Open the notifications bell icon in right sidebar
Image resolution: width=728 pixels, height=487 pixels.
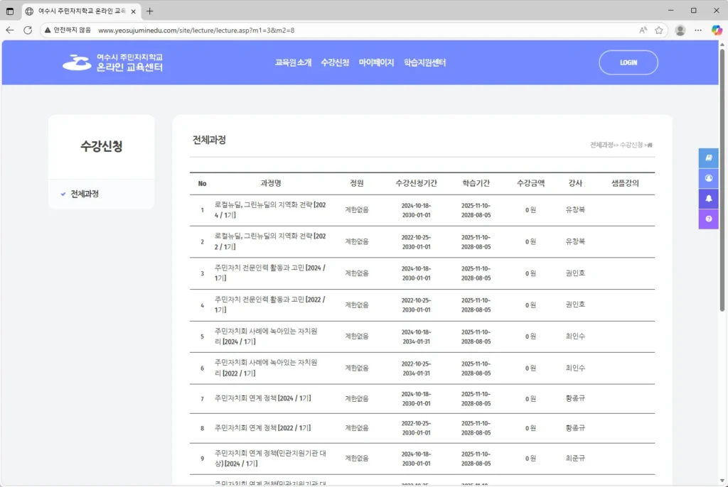tap(707, 198)
